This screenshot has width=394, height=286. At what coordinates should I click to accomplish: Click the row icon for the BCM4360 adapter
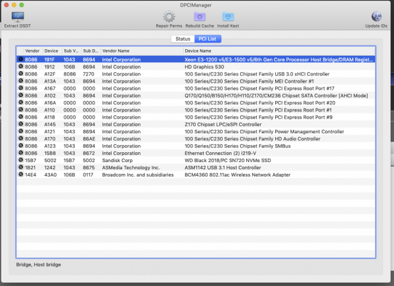point(20,174)
